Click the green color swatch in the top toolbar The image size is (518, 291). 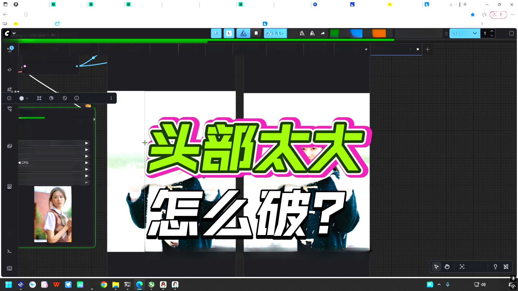[335, 33]
